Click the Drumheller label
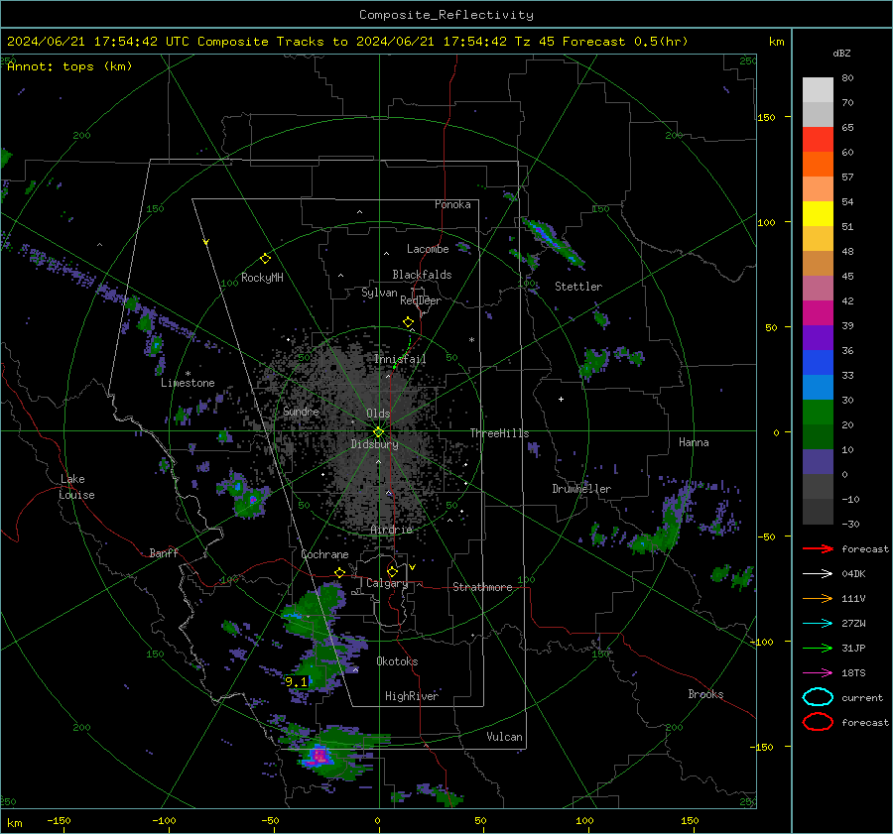 pyautogui.click(x=581, y=489)
